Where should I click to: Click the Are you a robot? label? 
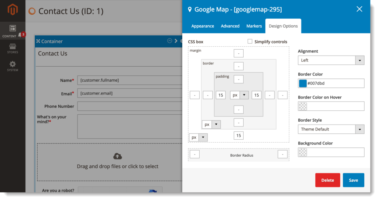58,190
